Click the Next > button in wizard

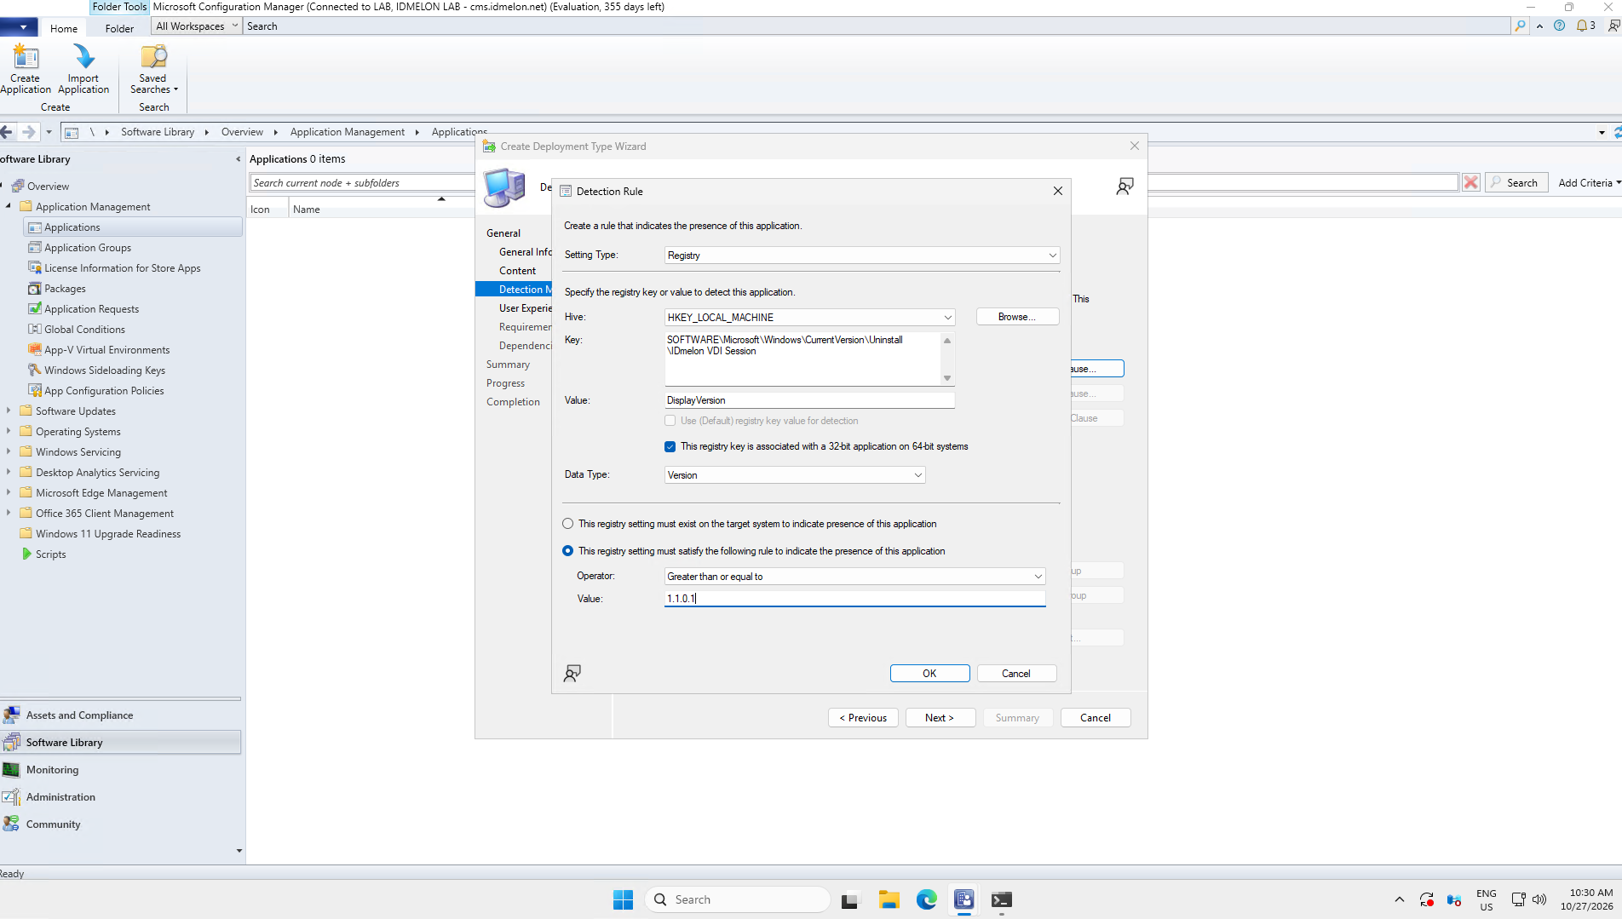(940, 718)
